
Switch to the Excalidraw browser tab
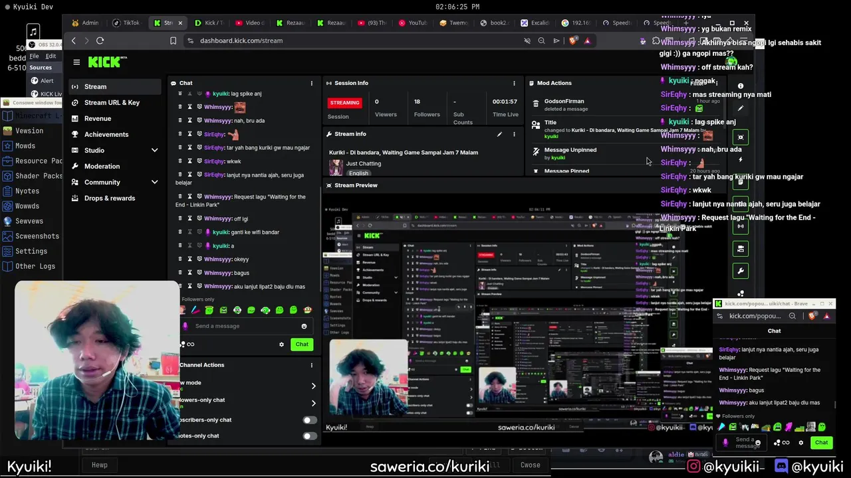click(x=536, y=23)
